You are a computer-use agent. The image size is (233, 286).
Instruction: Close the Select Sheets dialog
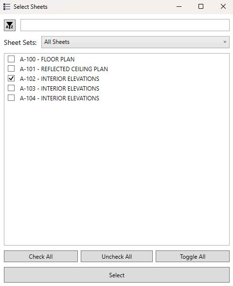223,7
